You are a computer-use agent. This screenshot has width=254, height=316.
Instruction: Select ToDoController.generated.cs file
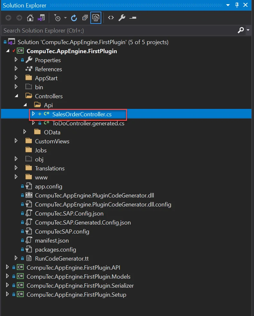point(88,123)
